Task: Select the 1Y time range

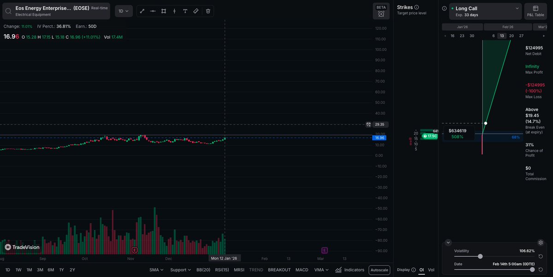Action: (62, 270)
